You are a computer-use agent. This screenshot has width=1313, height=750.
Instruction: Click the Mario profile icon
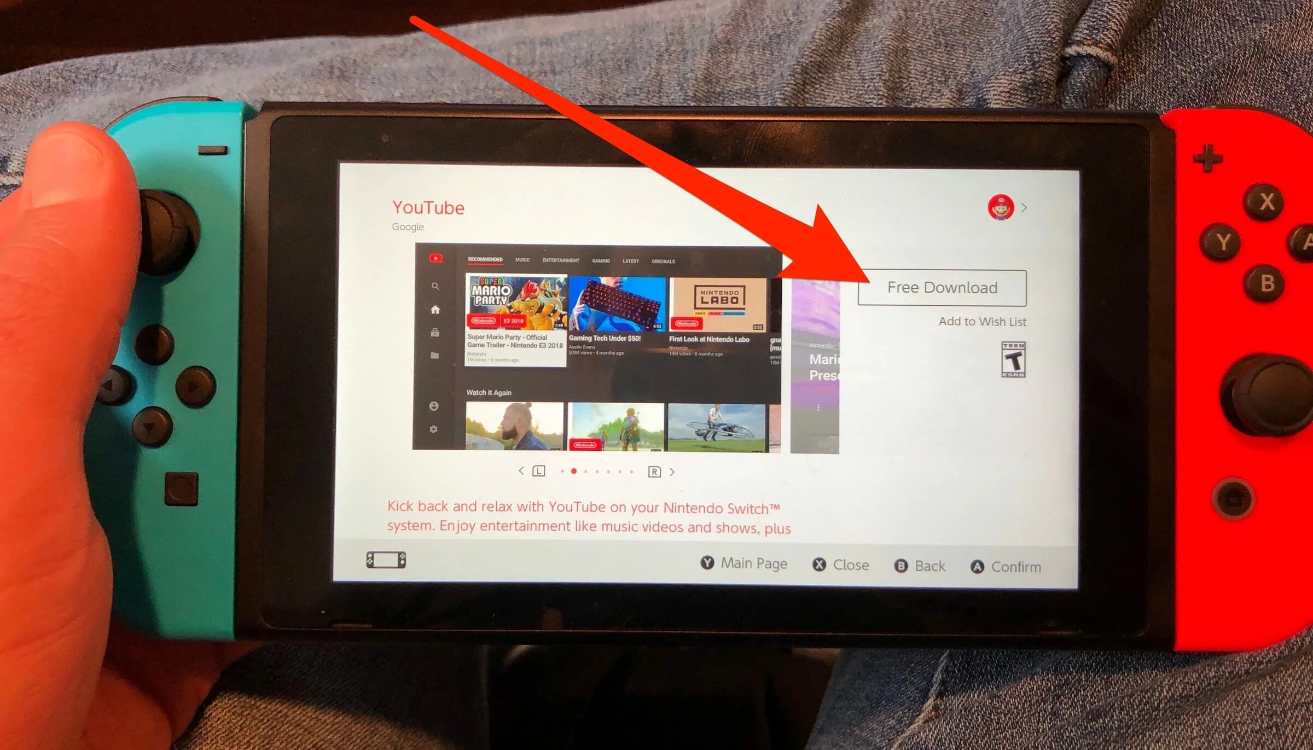(x=999, y=209)
